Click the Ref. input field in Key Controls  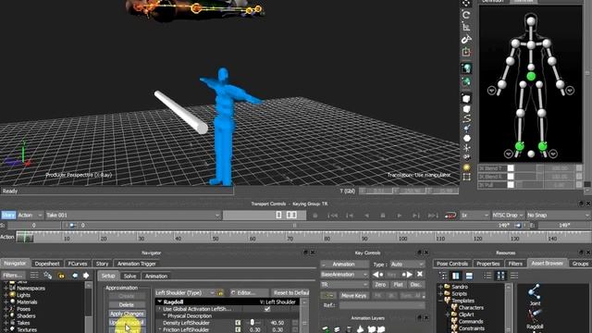(381, 305)
